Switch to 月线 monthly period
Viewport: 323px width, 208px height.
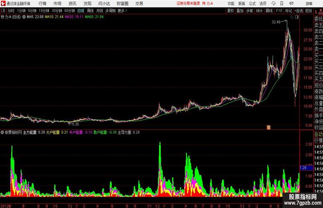(x=100, y=11)
